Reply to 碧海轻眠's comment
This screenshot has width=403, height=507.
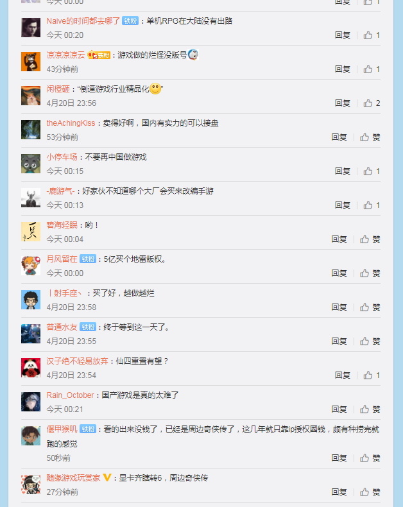click(x=339, y=239)
